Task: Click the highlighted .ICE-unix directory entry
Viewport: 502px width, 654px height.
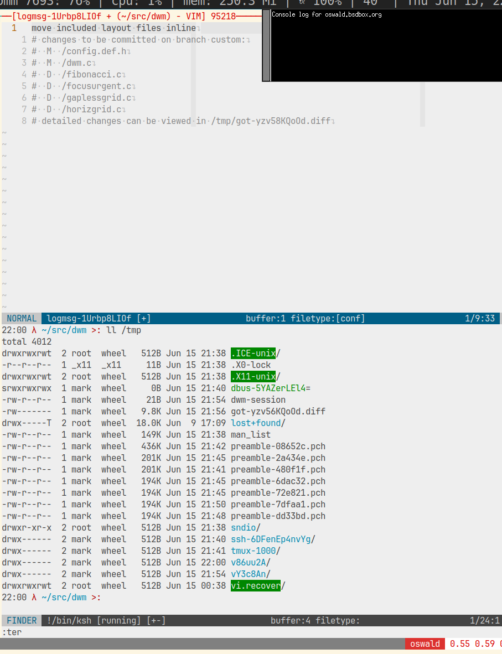Action: point(253,354)
